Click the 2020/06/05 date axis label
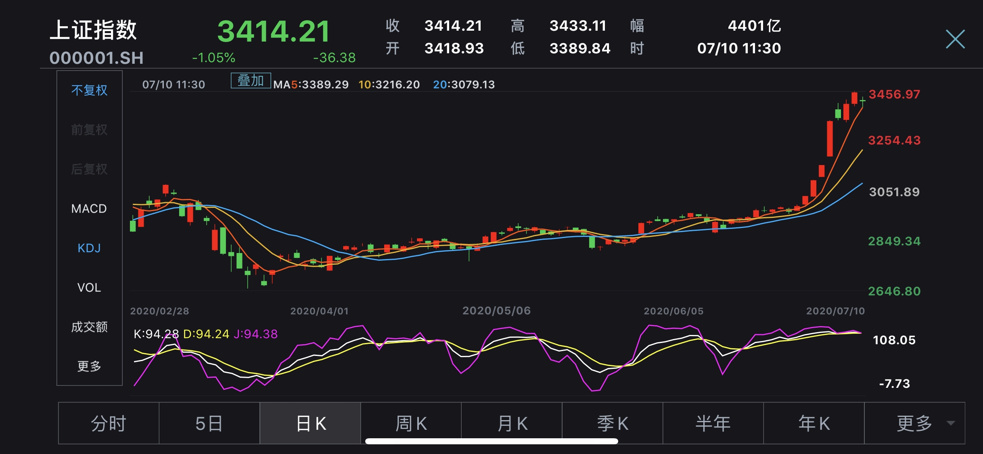The image size is (983, 454). pos(673,311)
